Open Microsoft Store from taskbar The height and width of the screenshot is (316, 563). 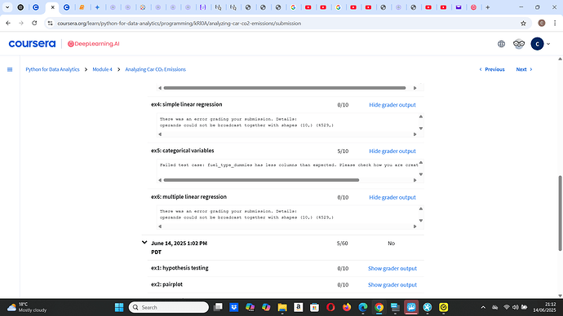pyautogui.click(x=314, y=307)
